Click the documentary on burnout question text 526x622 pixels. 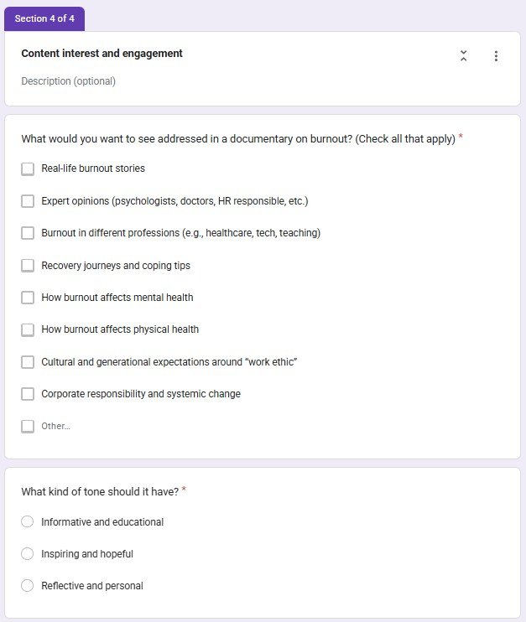pyautogui.click(x=238, y=139)
